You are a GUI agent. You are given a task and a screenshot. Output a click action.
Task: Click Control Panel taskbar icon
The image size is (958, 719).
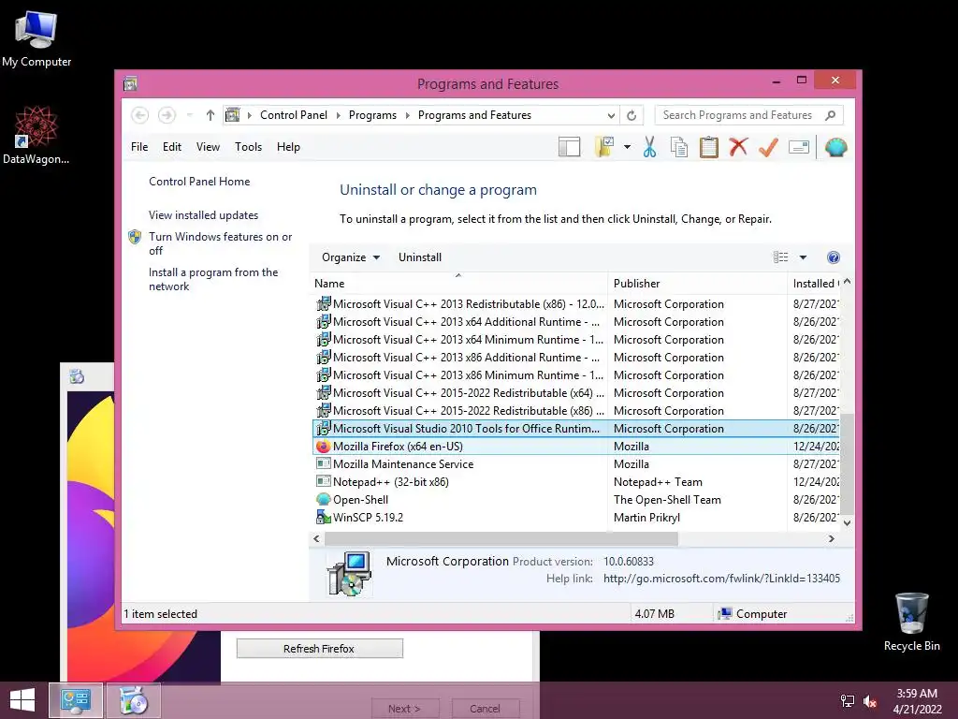[x=76, y=700]
